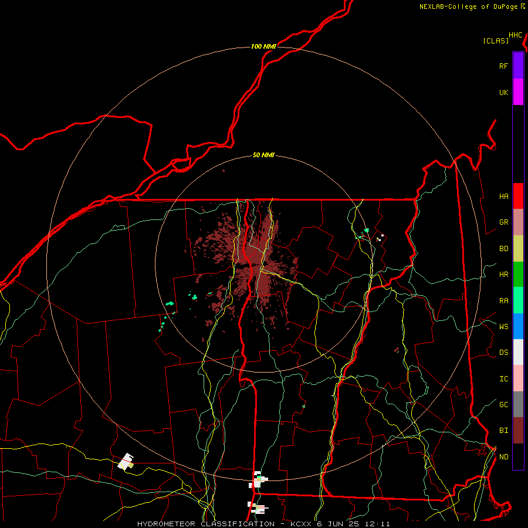Click the BI brown legend swatch
The image size is (528, 528).
[518, 431]
